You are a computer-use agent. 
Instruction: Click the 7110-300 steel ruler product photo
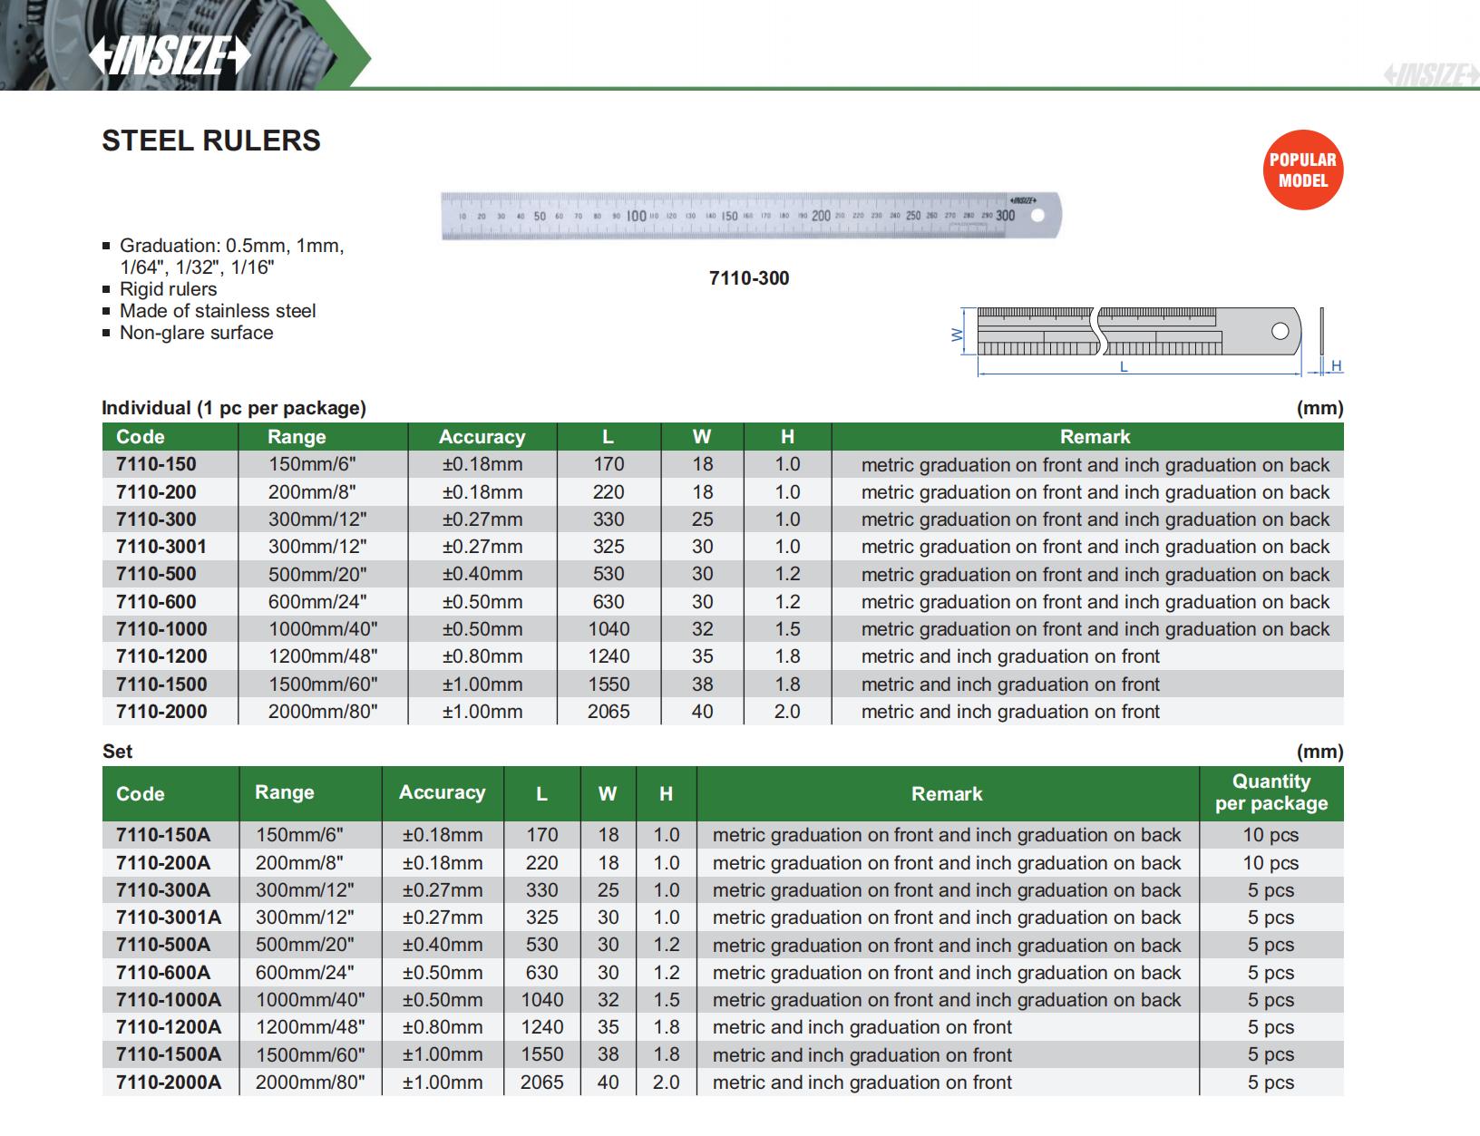click(750, 216)
